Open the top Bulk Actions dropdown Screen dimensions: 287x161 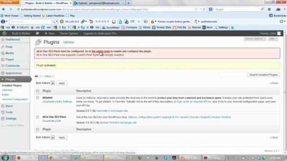pos(45,83)
